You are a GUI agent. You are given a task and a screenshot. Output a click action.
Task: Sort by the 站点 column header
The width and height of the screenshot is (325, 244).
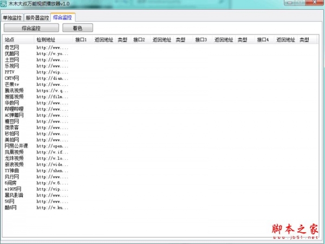click(18, 39)
